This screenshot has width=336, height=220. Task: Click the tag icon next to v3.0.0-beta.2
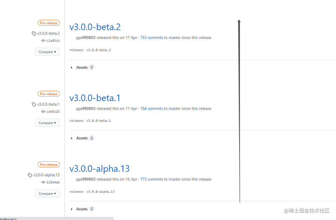(x=34, y=33)
